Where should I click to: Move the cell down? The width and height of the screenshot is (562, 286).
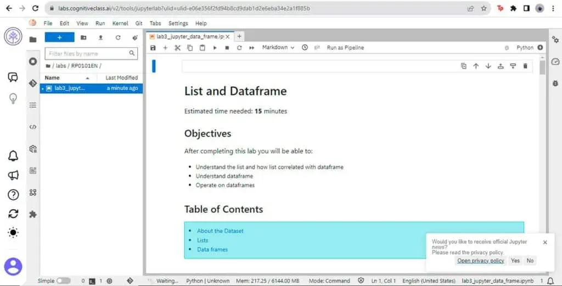488,66
